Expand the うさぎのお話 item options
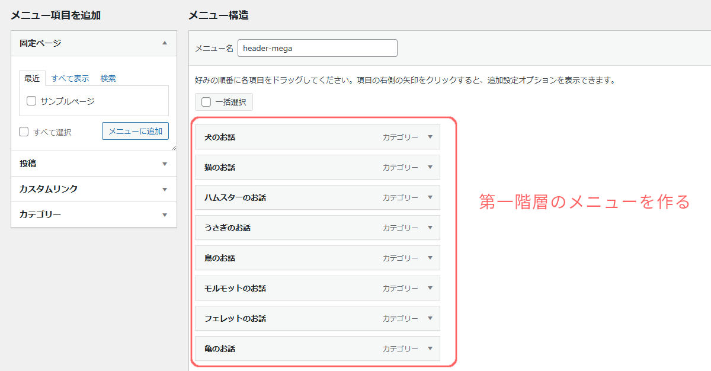711x371 pixels. tap(430, 228)
